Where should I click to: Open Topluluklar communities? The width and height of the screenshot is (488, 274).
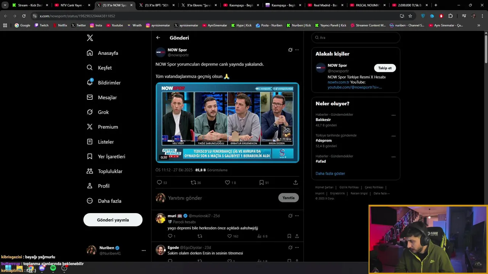(x=104, y=171)
